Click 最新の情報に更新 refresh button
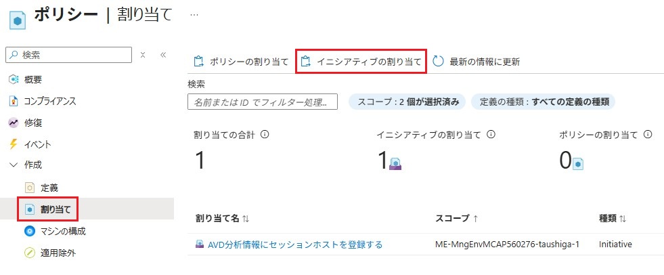664x275 pixels. [477, 62]
